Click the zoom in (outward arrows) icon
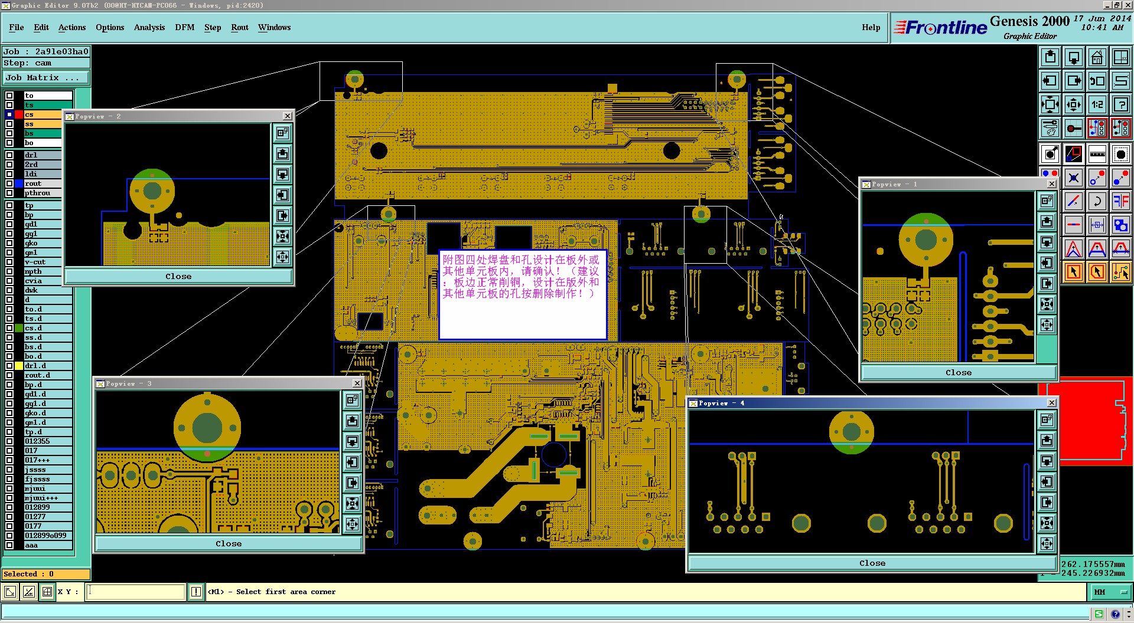The width and height of the screenshot is (1134, 623). point(1050,104)
